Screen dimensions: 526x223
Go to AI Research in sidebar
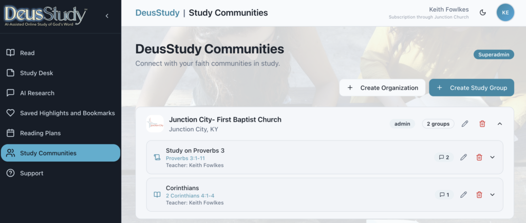point(37,93)
